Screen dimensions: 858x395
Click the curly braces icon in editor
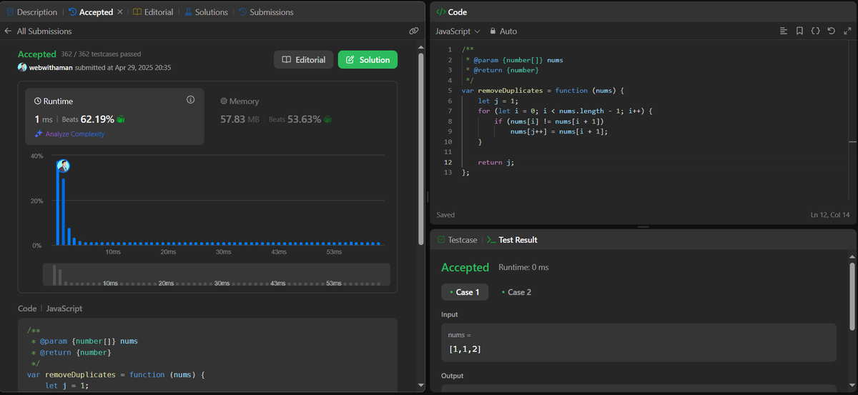(x=815, y=31)
